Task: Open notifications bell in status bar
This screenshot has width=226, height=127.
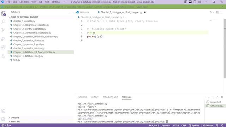Action: 222,126
